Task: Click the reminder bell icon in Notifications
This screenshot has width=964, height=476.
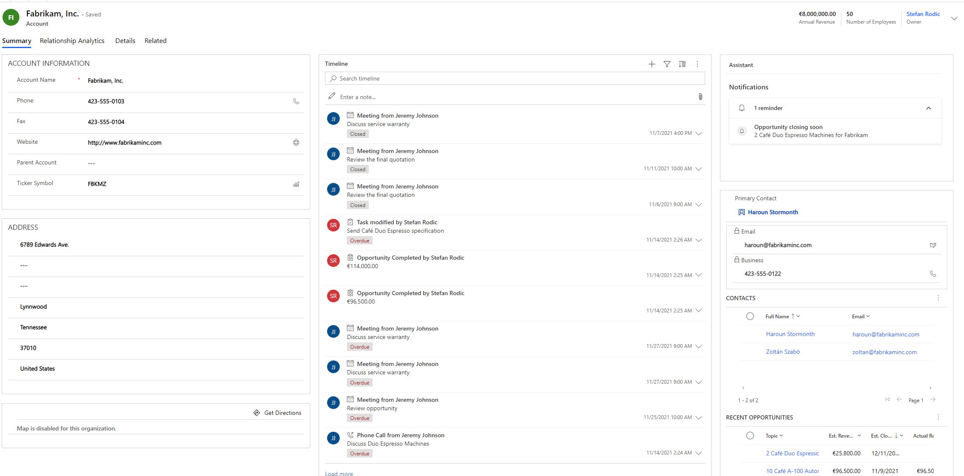Action: point(742,108)
